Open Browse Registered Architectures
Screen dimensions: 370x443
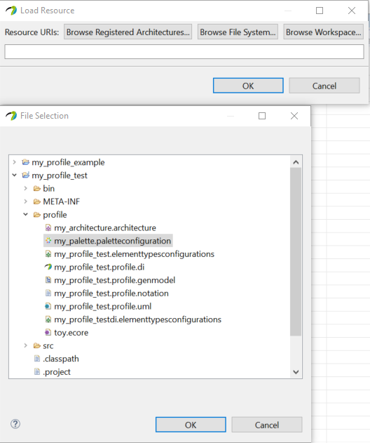coord(128,32)
